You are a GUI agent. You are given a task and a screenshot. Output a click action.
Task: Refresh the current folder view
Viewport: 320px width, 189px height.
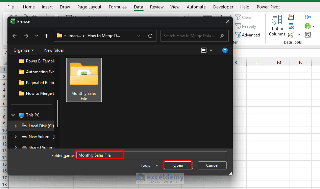pyautogui.click(x=150, y=36)
